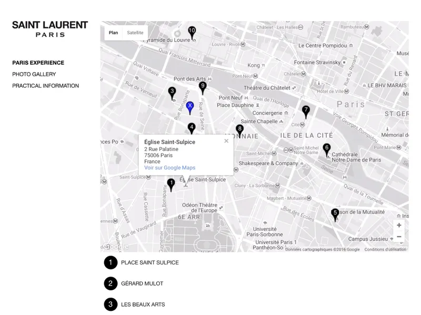
Task: Click the Fontaine Stravinsky label
Action: tap(317, 63)
